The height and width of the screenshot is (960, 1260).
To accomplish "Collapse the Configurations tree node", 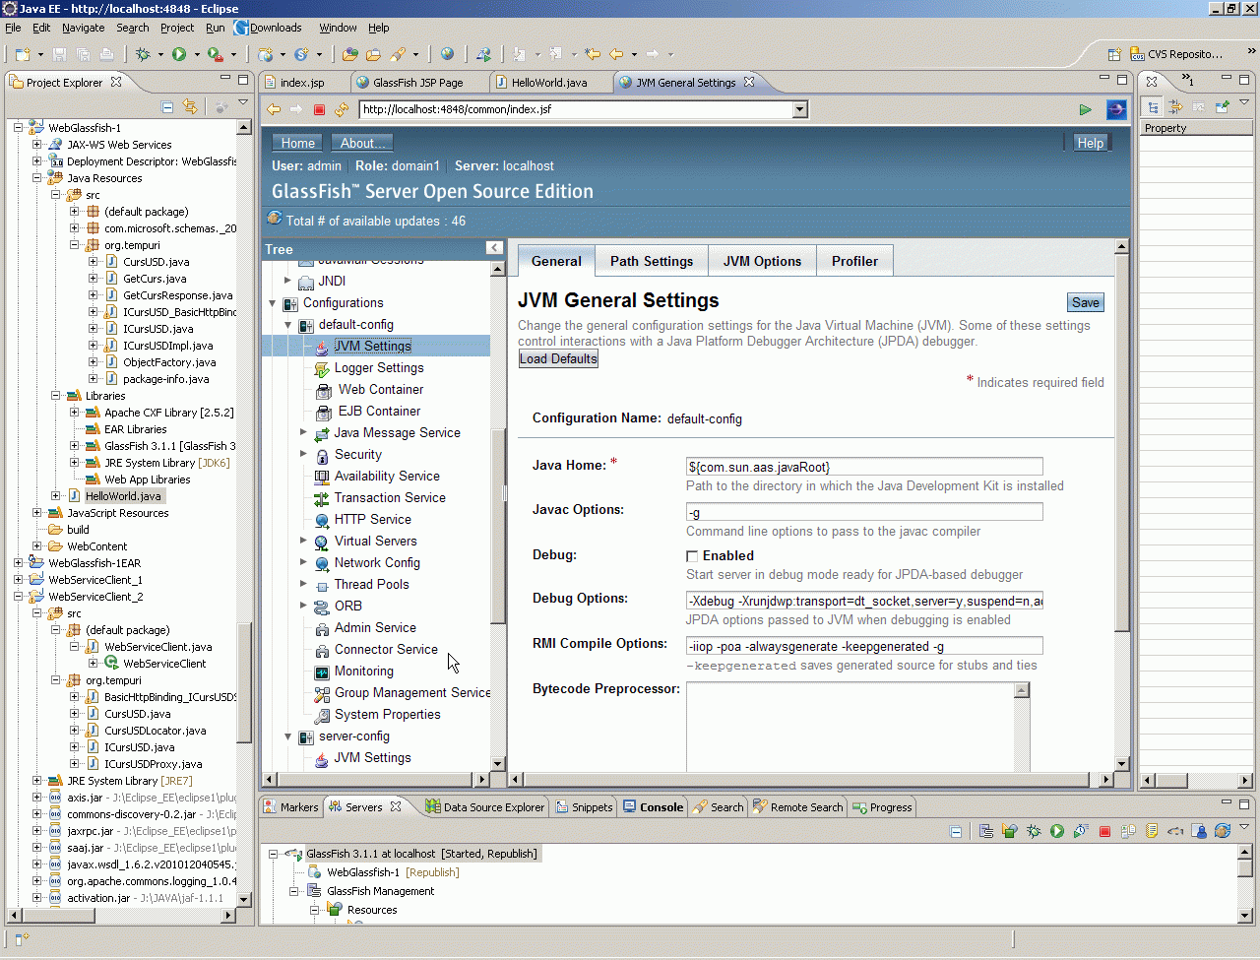I will coord(273,303).
